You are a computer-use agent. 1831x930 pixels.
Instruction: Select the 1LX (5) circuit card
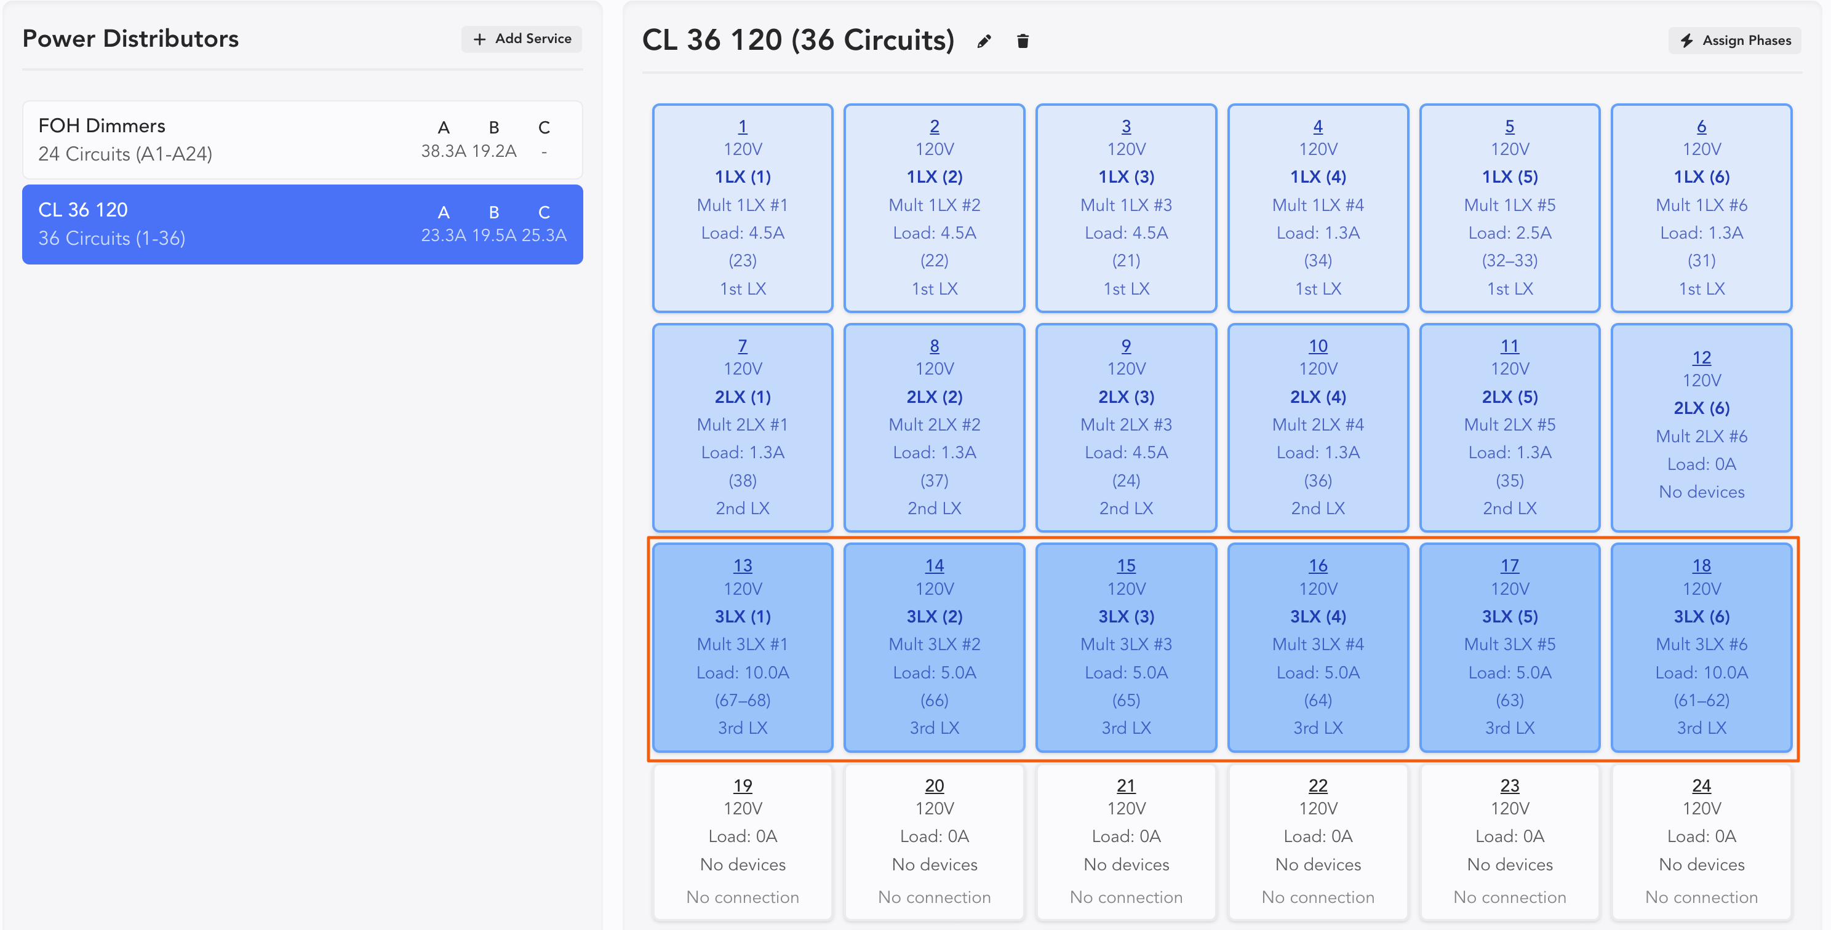[x=1509, y=208]
